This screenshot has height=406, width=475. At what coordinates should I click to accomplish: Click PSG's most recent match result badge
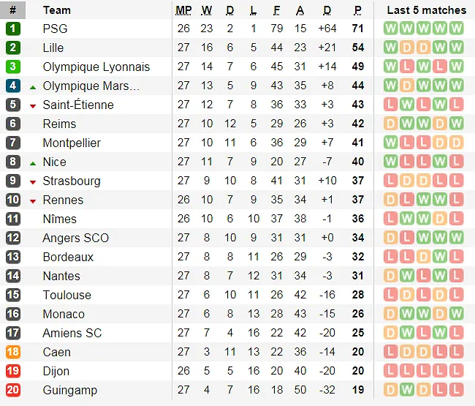[x=457, y=29]
